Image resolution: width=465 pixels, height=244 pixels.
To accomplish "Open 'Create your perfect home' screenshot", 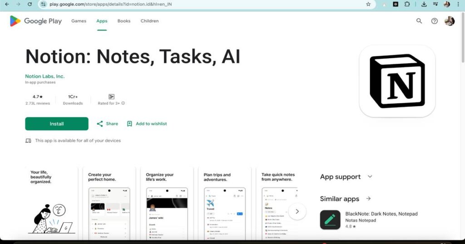I will (x=109, y=203).
